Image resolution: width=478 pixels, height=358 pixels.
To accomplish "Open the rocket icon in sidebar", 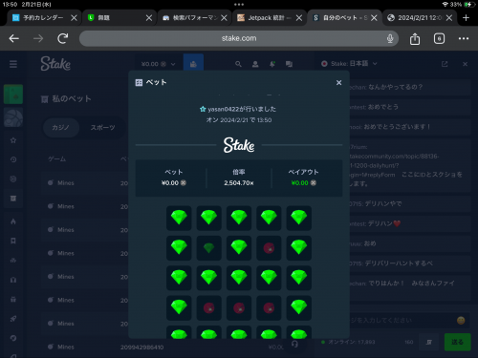I will tap(13, 319).
